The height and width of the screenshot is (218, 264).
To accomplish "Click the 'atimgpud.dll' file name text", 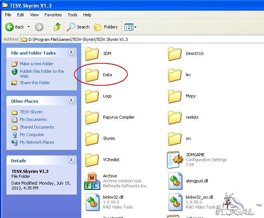I will (197, 181).
